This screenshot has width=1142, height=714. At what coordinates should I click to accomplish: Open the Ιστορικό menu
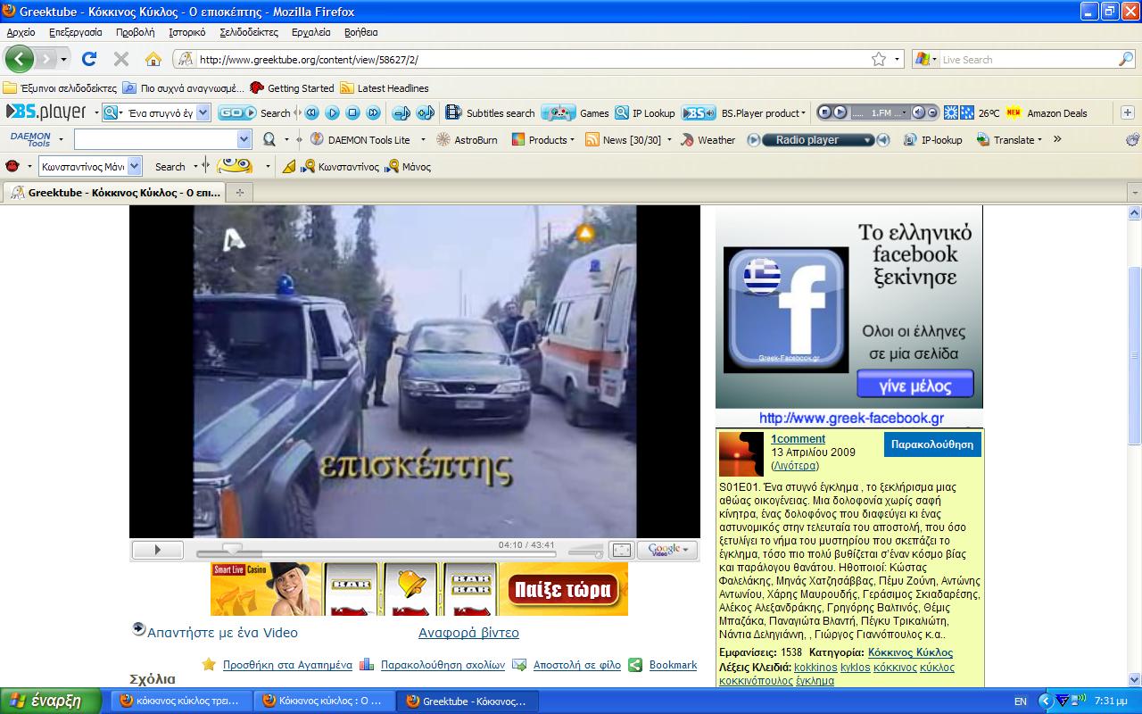(x=186, y=32)
